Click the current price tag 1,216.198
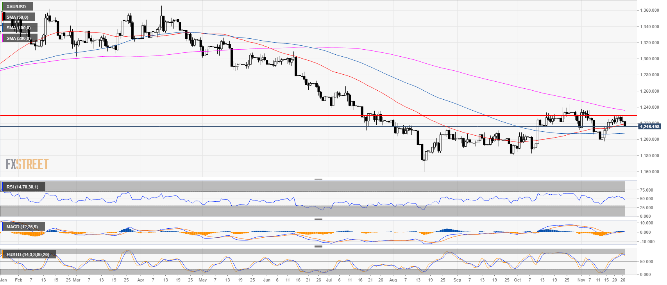The width and height of the screenshot is (667, 285). pyautogui.click(x=649, y=127)
